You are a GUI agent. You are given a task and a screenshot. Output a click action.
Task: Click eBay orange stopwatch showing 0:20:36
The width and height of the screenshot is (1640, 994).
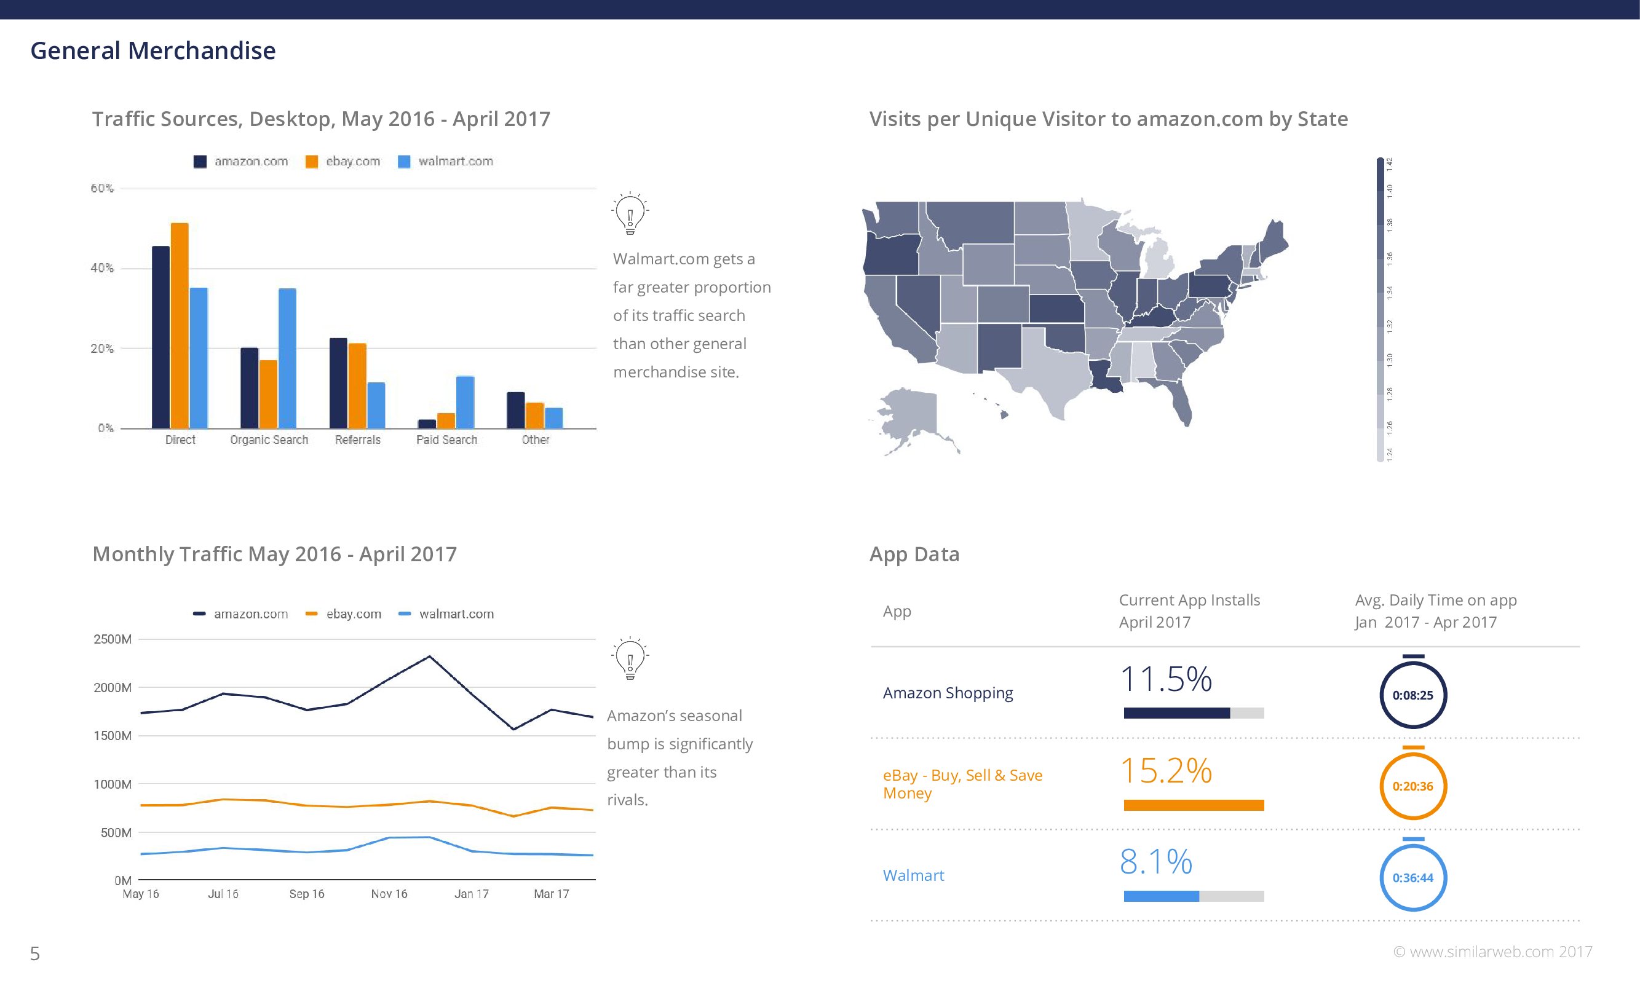tap(1412, 786)
